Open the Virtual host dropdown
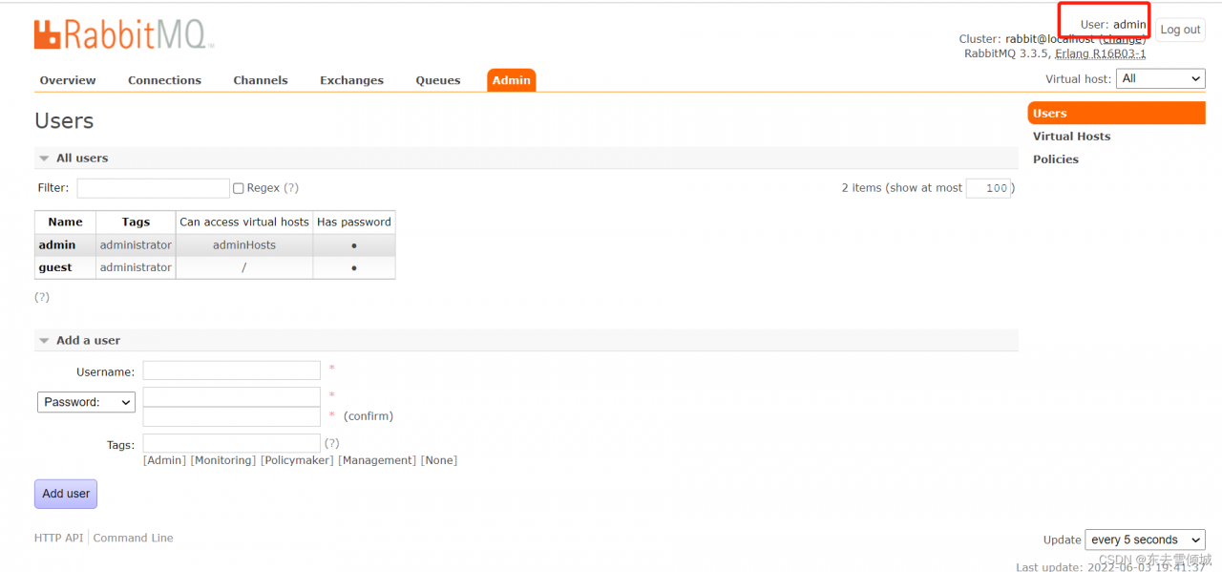The image size is (1222, 572). click(x=1161, y=78)
